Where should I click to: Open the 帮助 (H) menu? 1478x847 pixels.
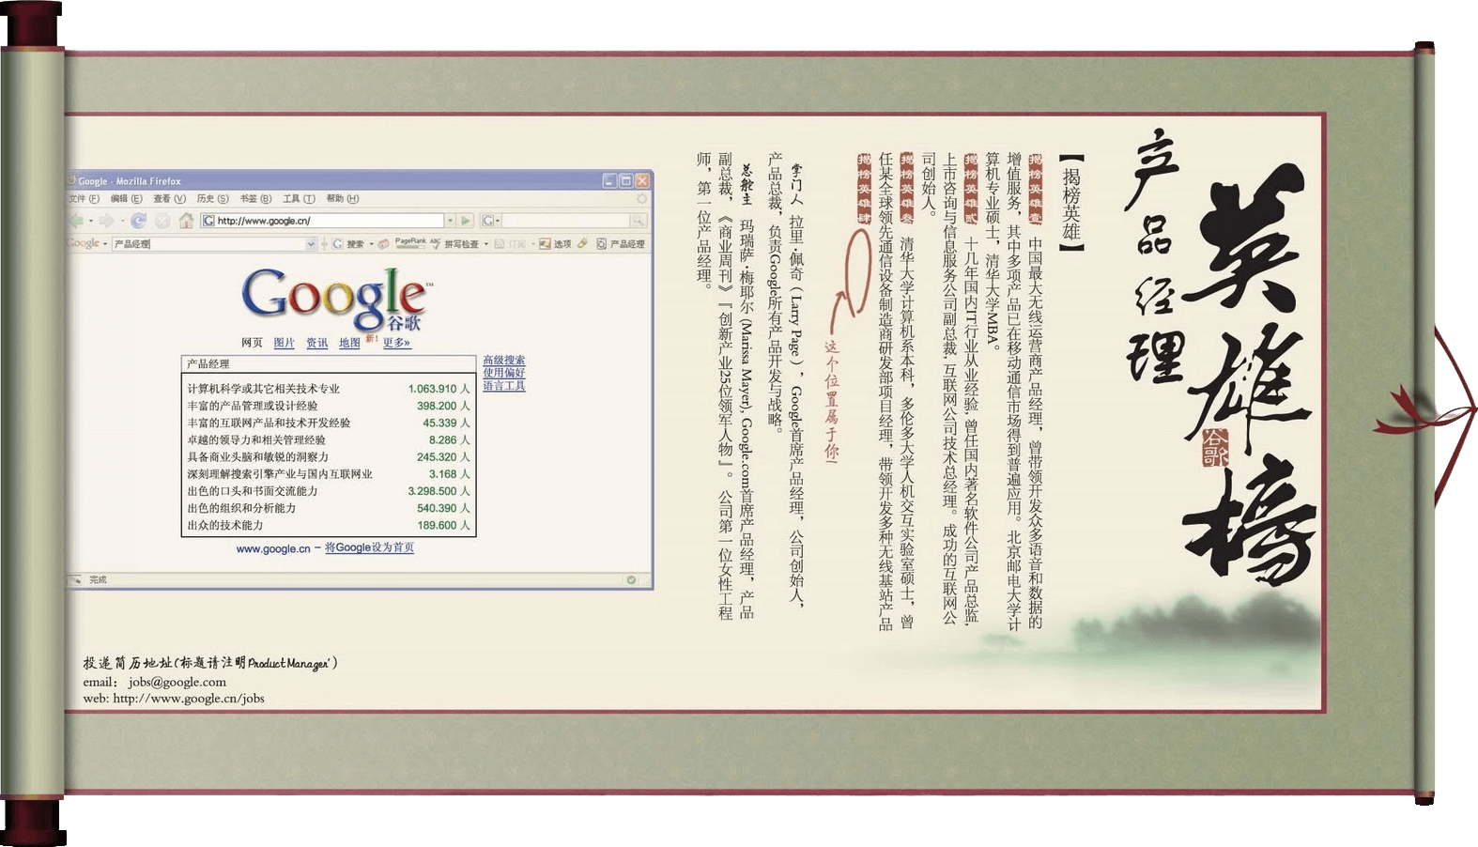click(342, 198)
